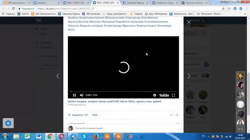Open the Mail.Ru bookmark
Image resolution: width=250 pixels, height=140 pixels.
click(23, 14)
